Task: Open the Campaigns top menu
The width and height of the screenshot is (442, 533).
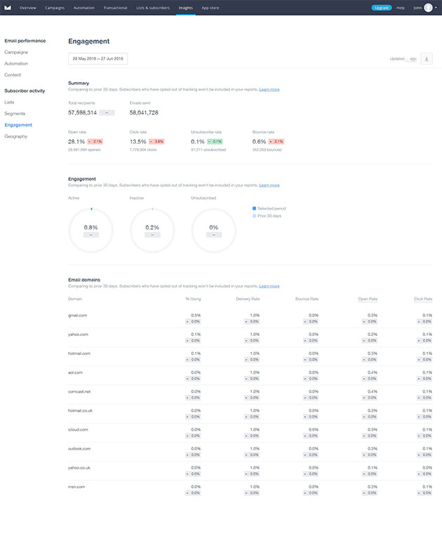Action: 55,8
